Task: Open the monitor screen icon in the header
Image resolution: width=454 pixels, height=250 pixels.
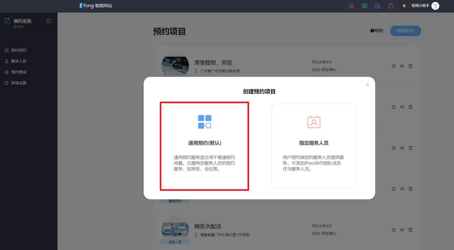Action: 364,6
